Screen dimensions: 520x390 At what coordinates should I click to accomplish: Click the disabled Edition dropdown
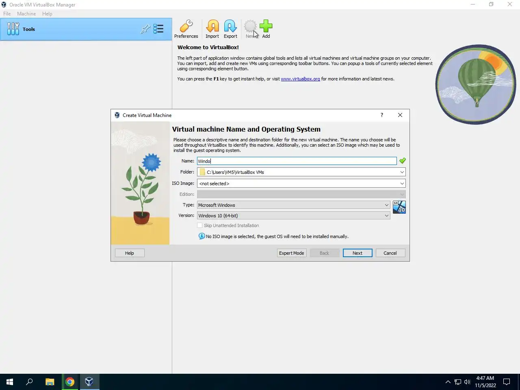point(301,194)
